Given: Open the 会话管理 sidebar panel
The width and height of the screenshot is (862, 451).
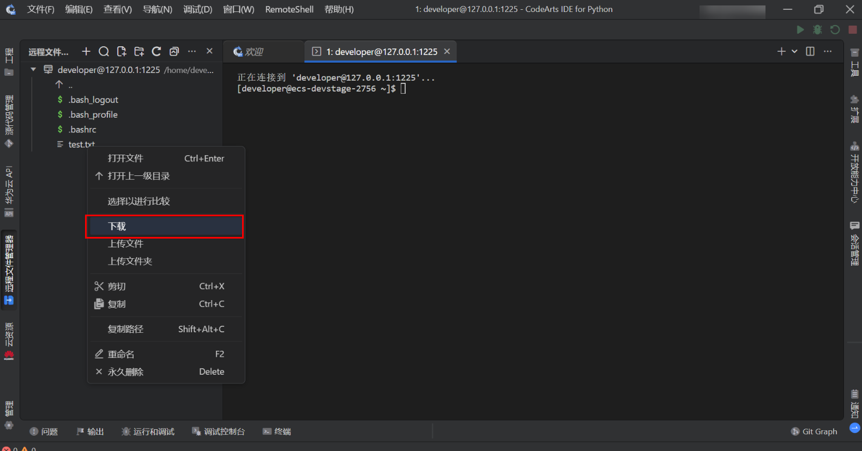Looking at the screenshot, I should [x=854, y=243].
